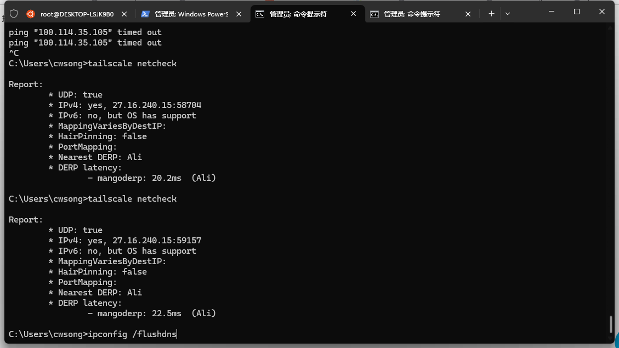The height and width of the screenshot is (348, 619).
Task: Click the cmd icon on the last 命令提示符 tab
Action: pos(374,14)
